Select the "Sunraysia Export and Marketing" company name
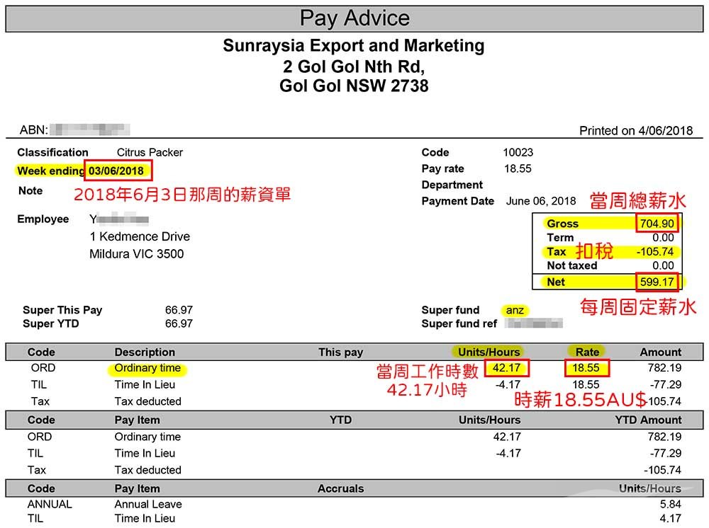Image resolution: width=709 pixels, height=528 pixels. click(x=354, y=45)
